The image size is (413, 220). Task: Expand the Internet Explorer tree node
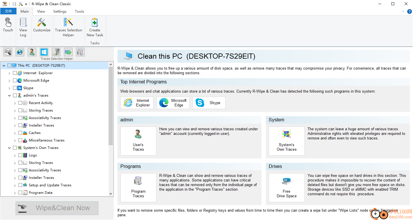tap(10, 73)
